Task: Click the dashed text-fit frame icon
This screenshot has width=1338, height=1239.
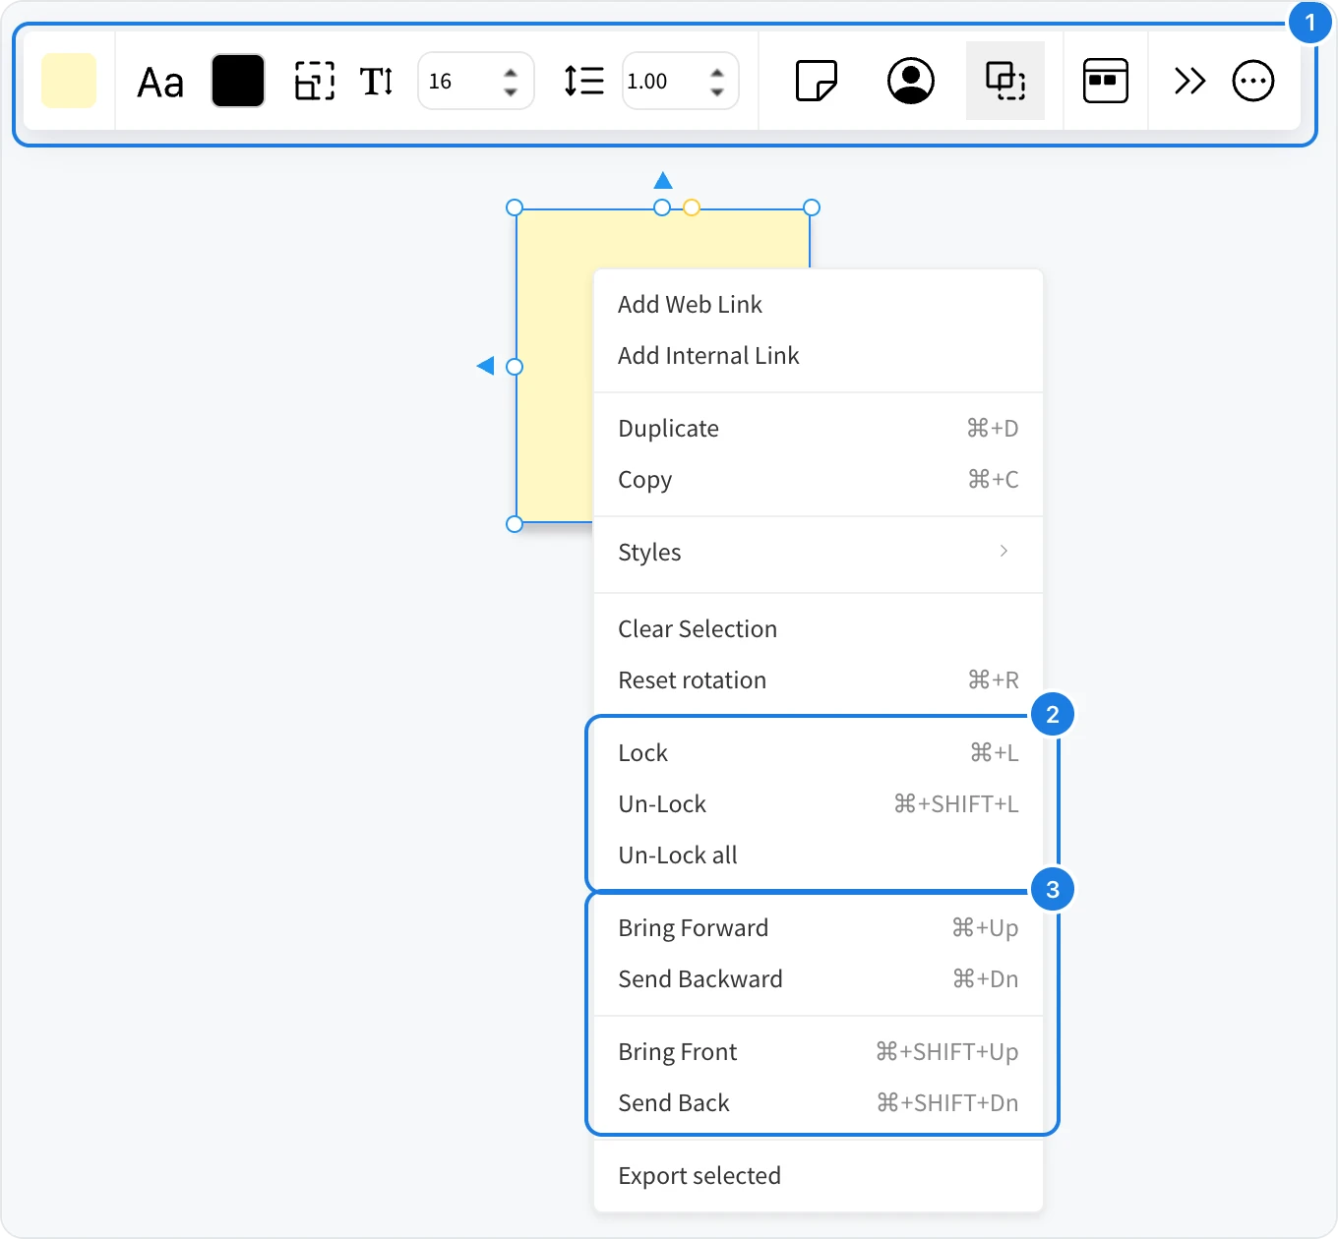Action: pyautogui.click(x=315, y=81)
